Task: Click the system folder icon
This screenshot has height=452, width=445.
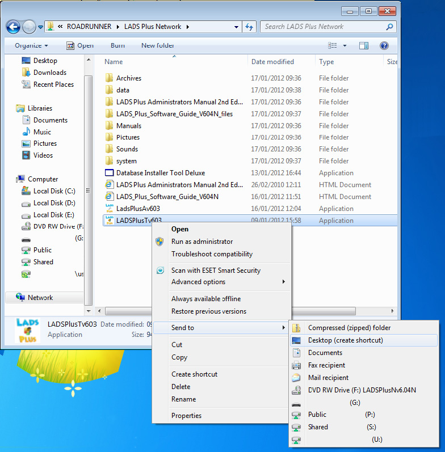Action: coord(109,160)
